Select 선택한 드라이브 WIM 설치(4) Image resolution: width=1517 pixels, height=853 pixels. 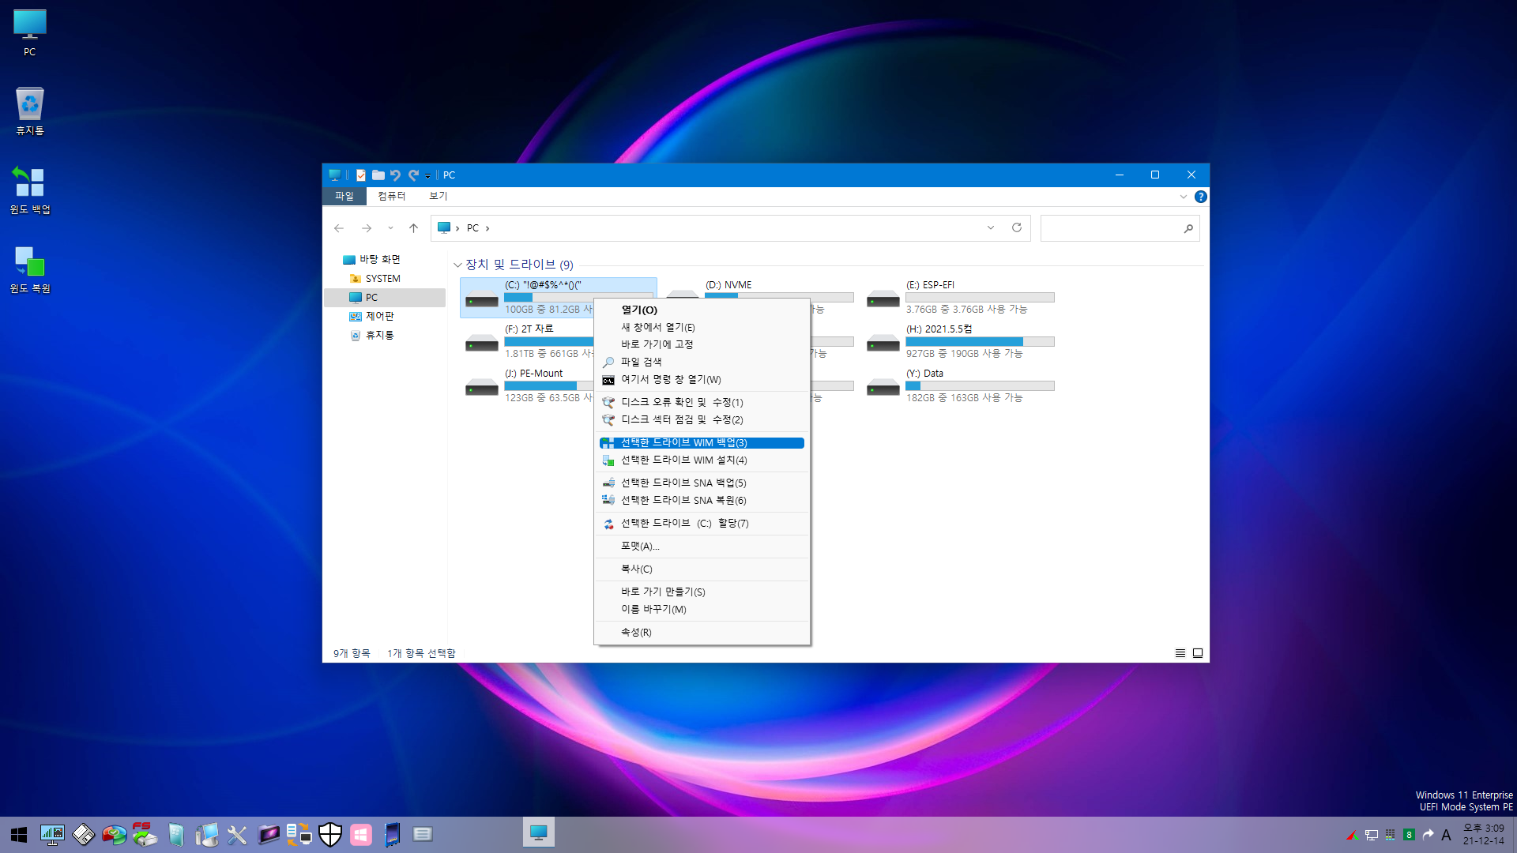[702, 460]
